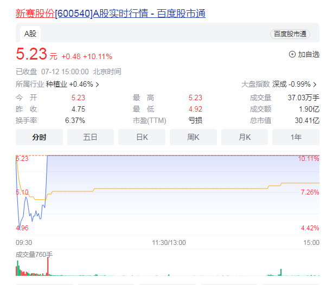Expand the 种植业 industry chevron
333x285 pixels.
point(98,85)
